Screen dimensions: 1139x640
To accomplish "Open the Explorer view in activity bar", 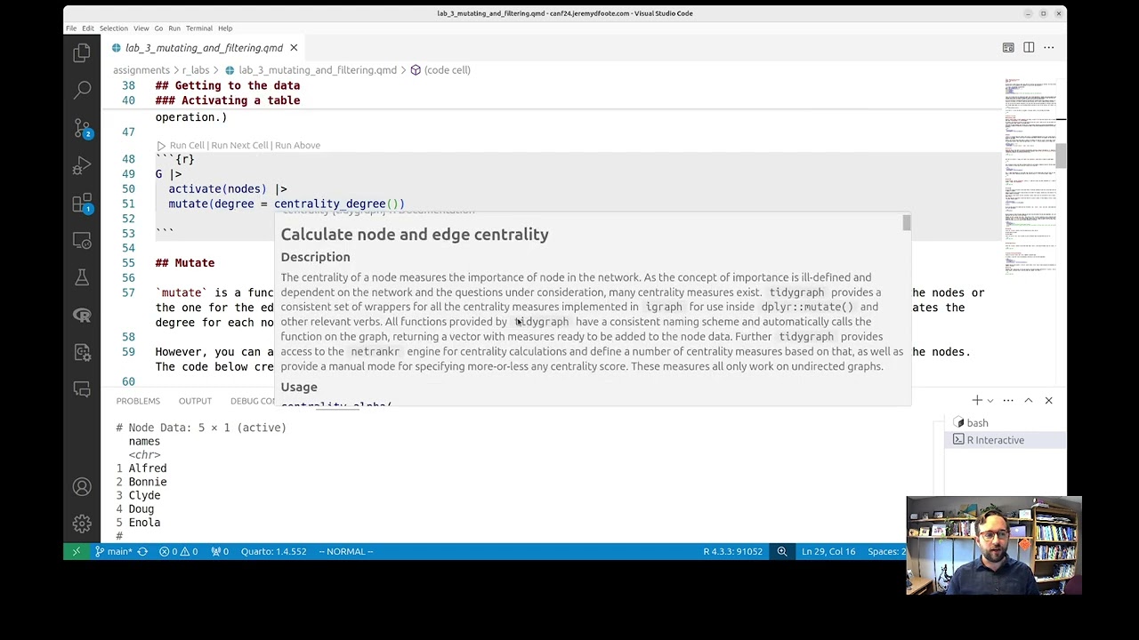I will (82, 52).
